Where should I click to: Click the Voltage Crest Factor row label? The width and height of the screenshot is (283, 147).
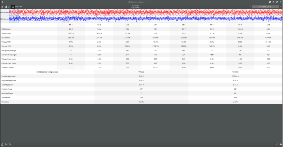(9, 59)
